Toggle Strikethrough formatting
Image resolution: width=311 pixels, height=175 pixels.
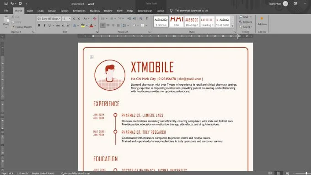58,26
